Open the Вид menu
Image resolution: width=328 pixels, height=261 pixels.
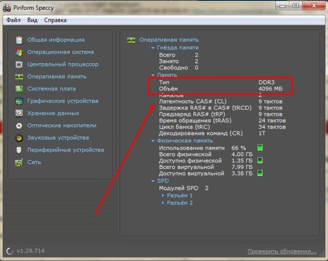coord(32,20)
